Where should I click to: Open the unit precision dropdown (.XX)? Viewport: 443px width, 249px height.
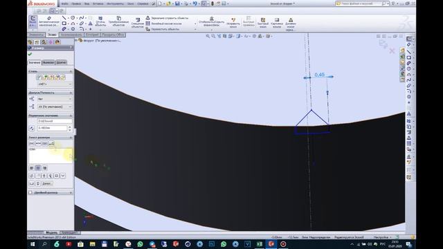click(55, 107)
